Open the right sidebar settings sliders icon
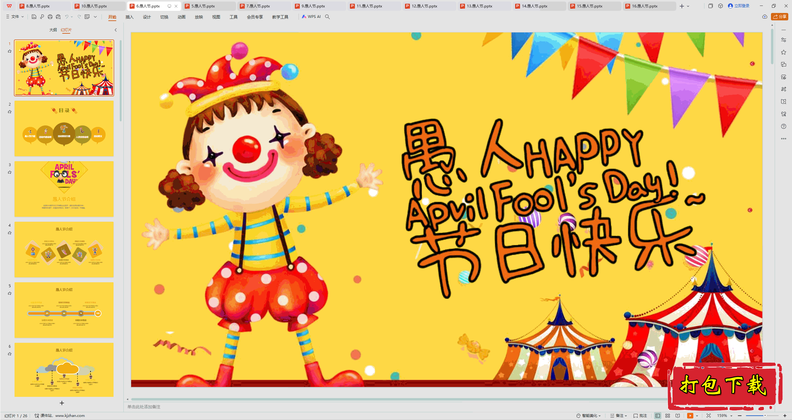Viewport: 792px width, 420px height. [784, 40]
